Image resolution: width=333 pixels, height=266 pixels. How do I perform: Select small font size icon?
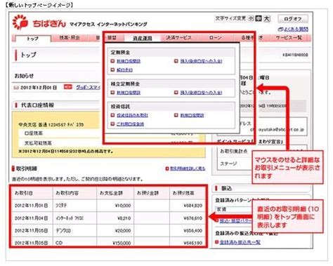(251, 18)
